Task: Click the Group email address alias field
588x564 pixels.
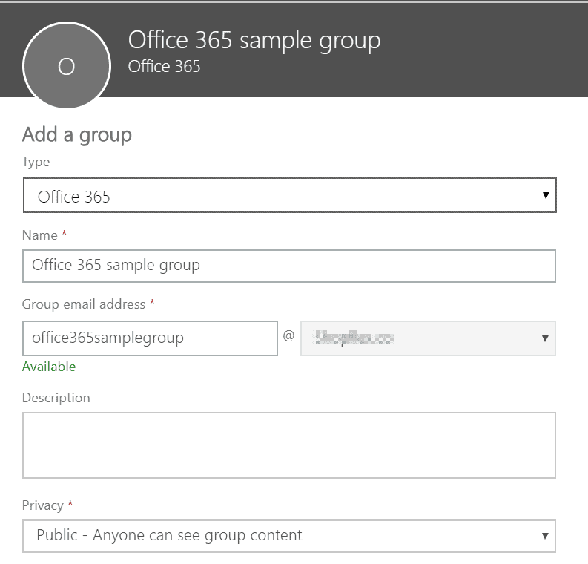Action: tap(150, 338)
